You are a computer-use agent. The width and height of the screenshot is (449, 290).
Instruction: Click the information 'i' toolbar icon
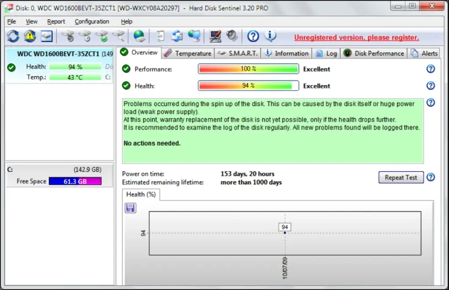[x=271, y=36]
